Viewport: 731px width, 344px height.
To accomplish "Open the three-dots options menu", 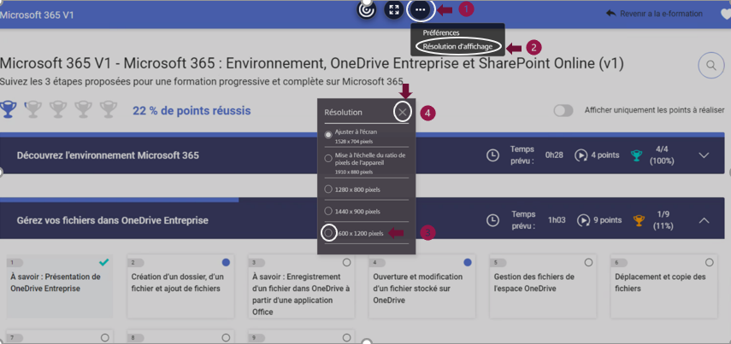I will [421, 9].
